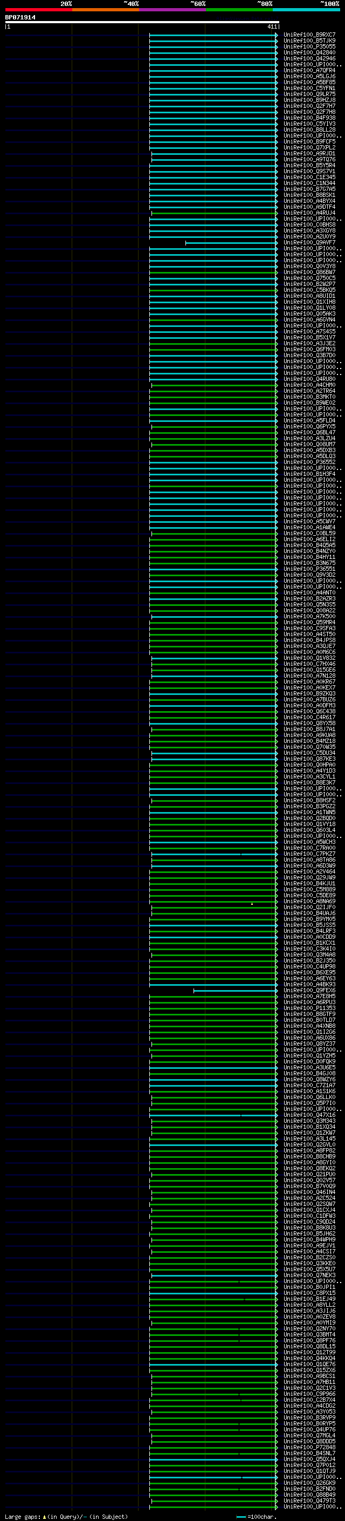Select hit label UniRef100_Q2GVL0

pyautogui.click(x=309, y=1145)
